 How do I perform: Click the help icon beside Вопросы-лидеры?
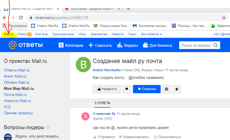48,128
